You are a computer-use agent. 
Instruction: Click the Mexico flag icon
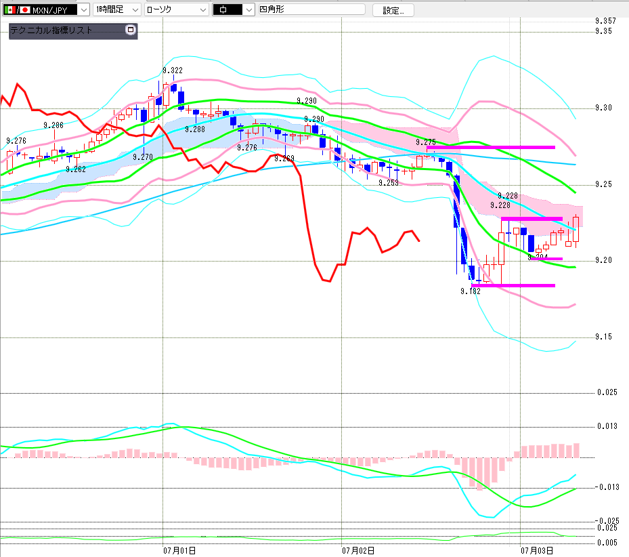click(x=10, y=9)
